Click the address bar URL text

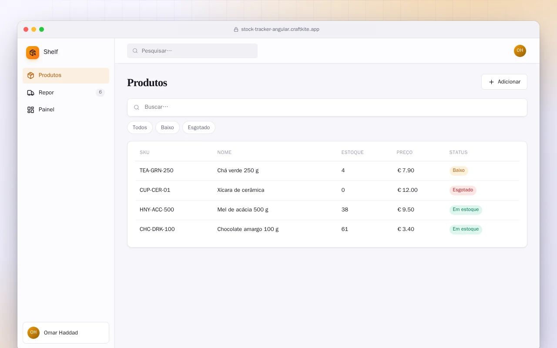click(280, 30)
